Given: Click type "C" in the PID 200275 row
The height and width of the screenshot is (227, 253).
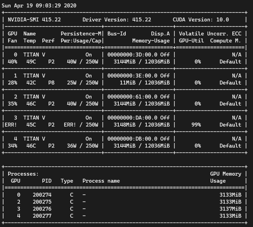Looking at the screenshot, I should click(72, 202).
